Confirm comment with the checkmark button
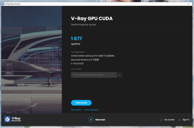The image size is (194, 128). [x=120, y=75]
